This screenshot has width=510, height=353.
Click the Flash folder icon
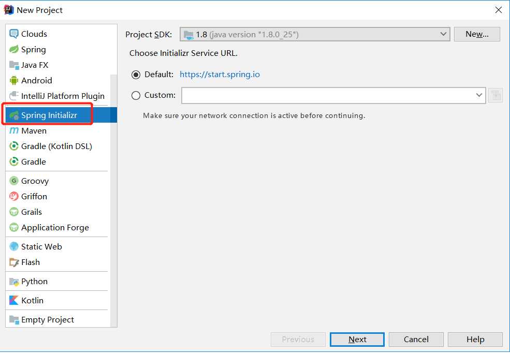[13, 262]
